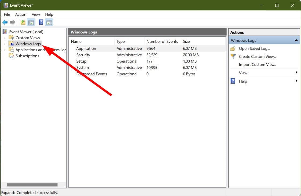Click the Windows Logs actions section header
The width and height of the screenshot is (301, 196).
264,40
